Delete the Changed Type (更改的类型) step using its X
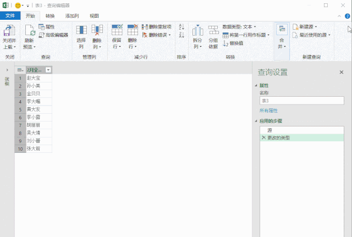 pos(263,137)
